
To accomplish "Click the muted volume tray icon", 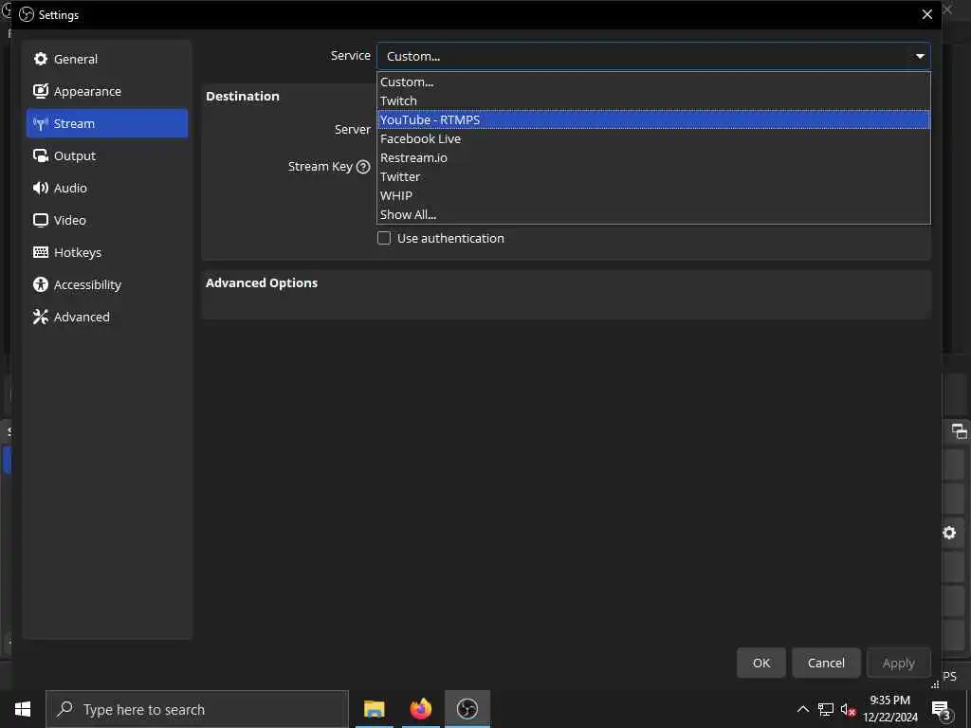I will coord(848,709).
